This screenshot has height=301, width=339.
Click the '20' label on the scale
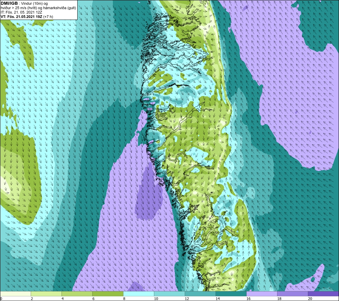tap(310, 299)
